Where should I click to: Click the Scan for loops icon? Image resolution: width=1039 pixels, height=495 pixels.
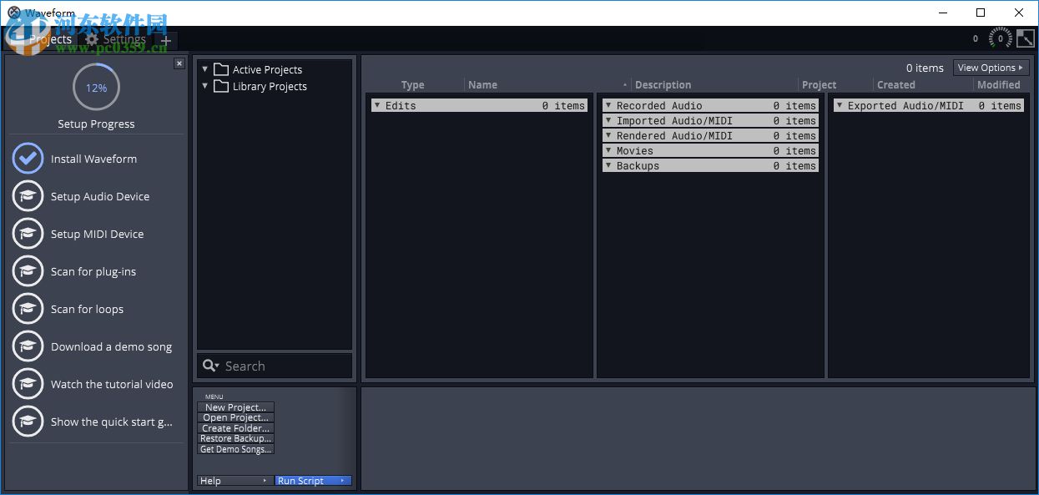tap(28, 309)
